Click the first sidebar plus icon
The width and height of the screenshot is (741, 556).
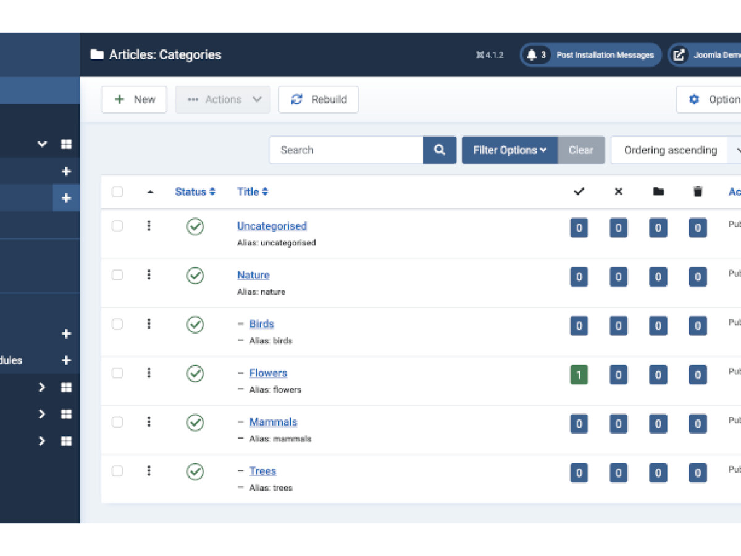(66, 171)
